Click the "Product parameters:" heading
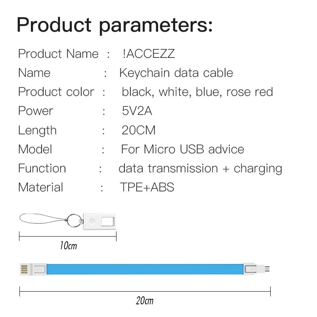 pos(115,25)
